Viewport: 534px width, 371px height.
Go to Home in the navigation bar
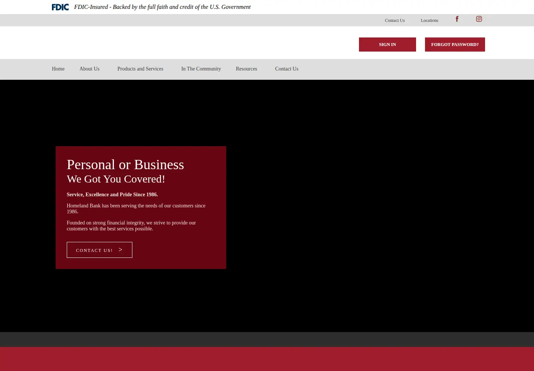tap(58, 69)
